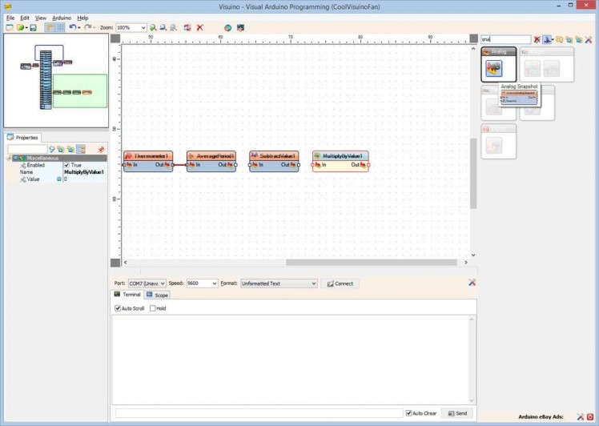
Task: Clear the component search filter icon
Action: point(536,38)
